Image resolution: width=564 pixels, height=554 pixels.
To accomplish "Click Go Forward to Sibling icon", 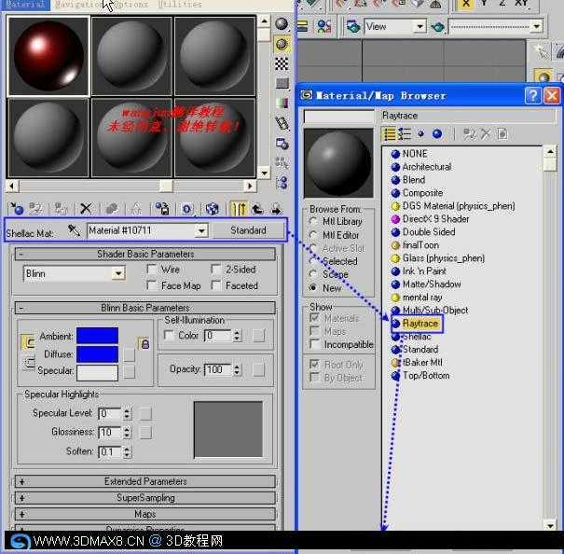I will [276, 208].
